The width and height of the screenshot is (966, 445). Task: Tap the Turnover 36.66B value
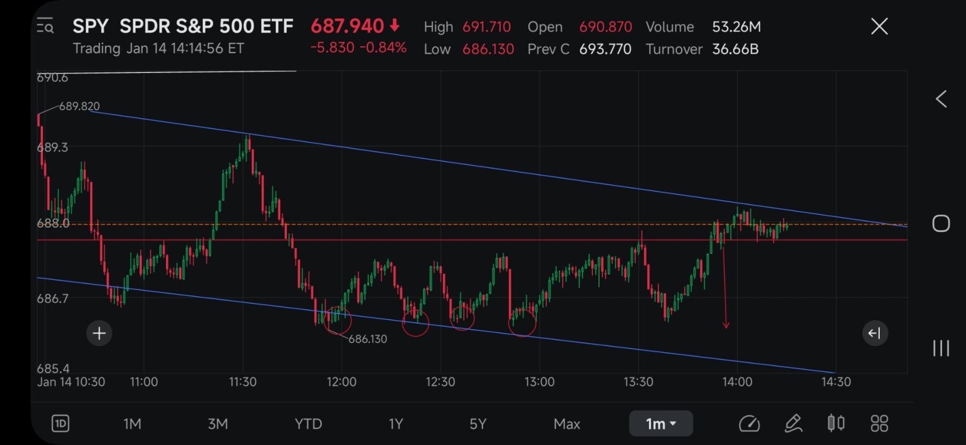735,49
